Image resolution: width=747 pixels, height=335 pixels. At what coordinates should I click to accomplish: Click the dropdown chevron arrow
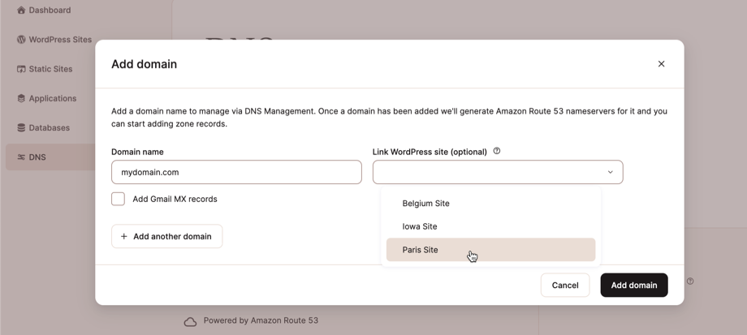click(610, 172)
